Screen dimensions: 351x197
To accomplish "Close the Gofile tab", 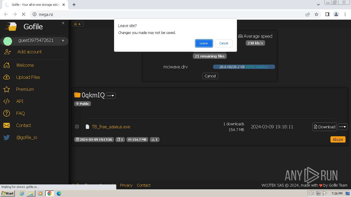I will tap(64, 5).
